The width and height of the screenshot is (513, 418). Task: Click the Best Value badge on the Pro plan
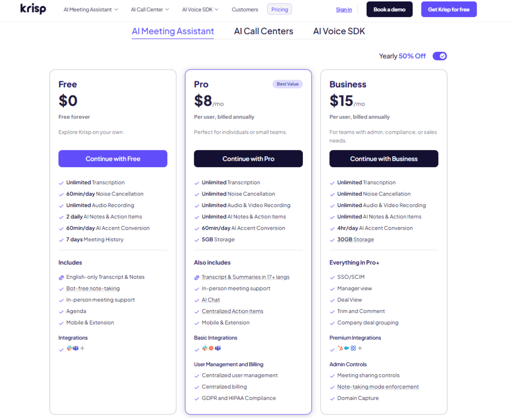point(287,84)
